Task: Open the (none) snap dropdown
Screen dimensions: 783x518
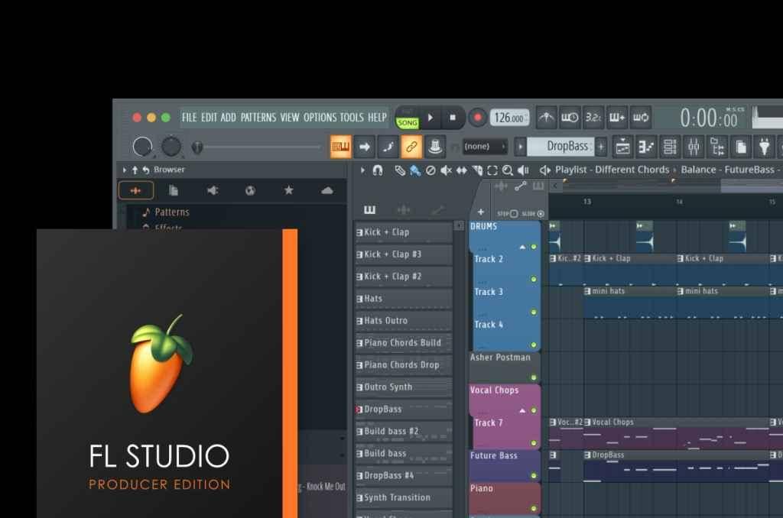Action: click(485, 146)
